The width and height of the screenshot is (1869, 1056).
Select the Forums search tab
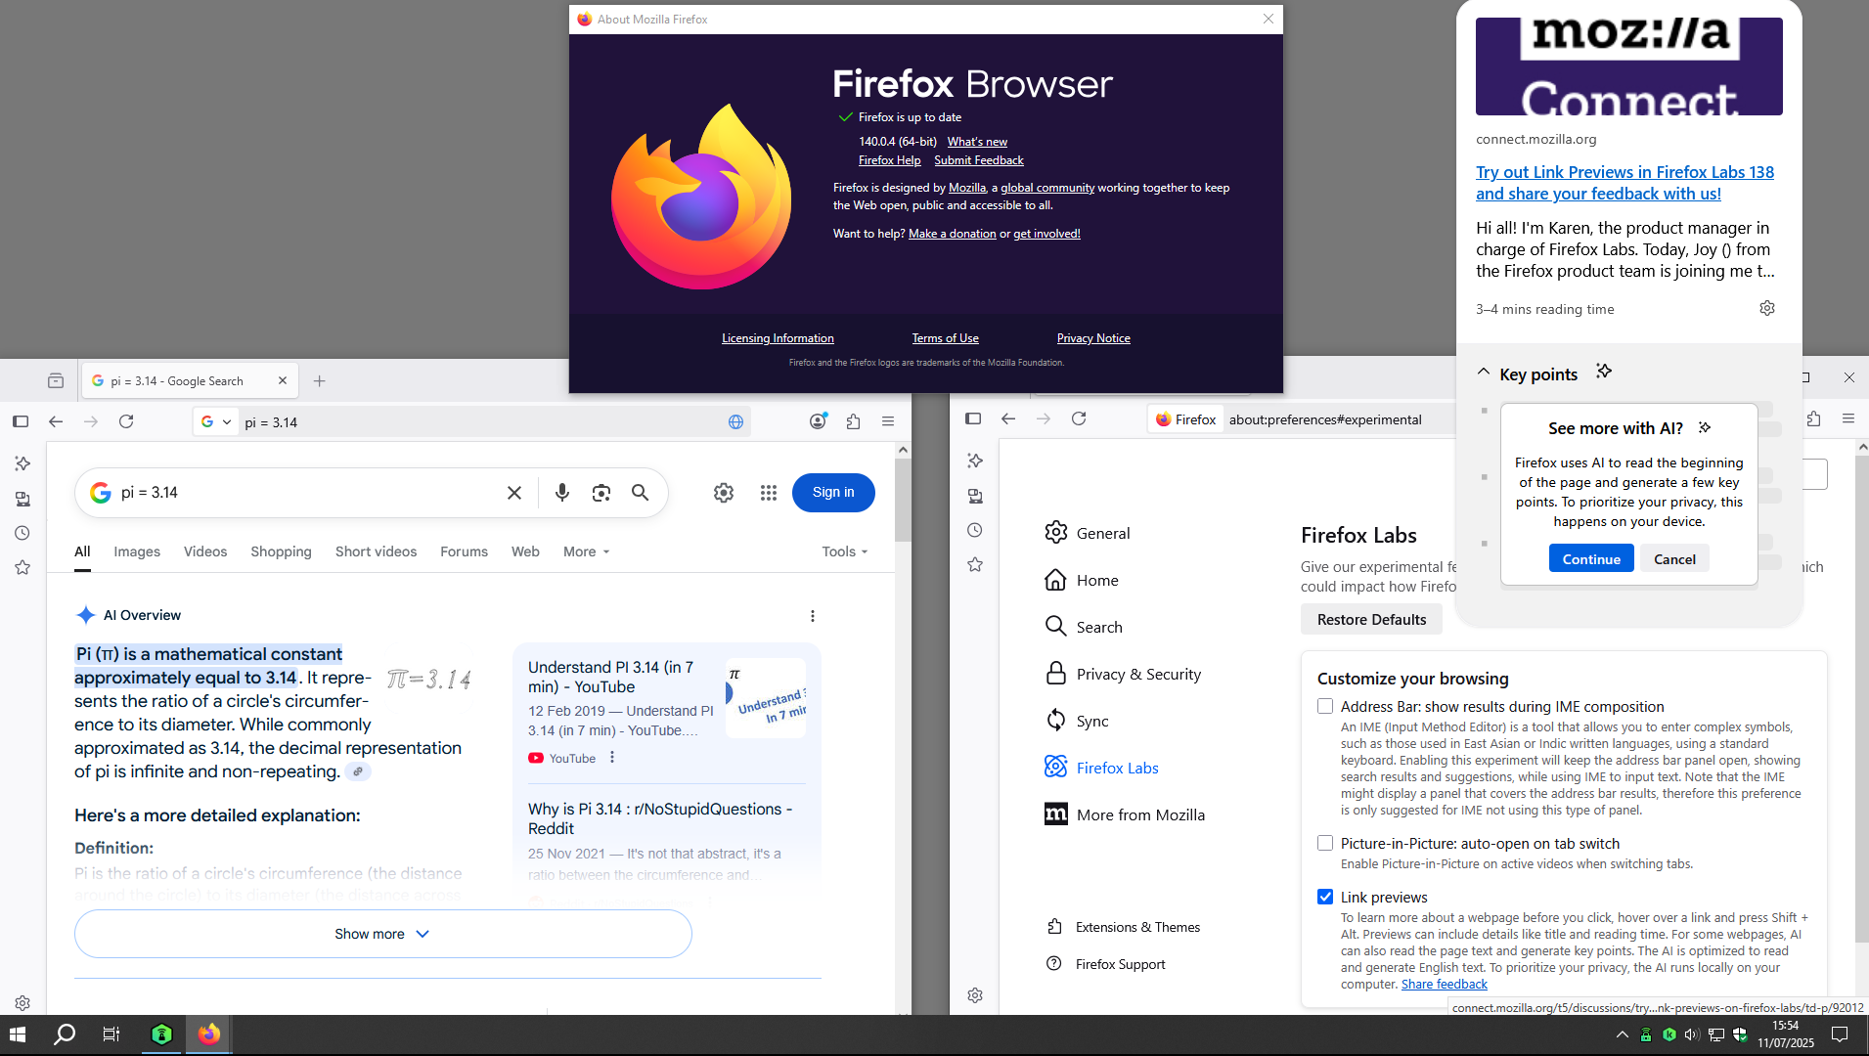(x=464, y=551)
